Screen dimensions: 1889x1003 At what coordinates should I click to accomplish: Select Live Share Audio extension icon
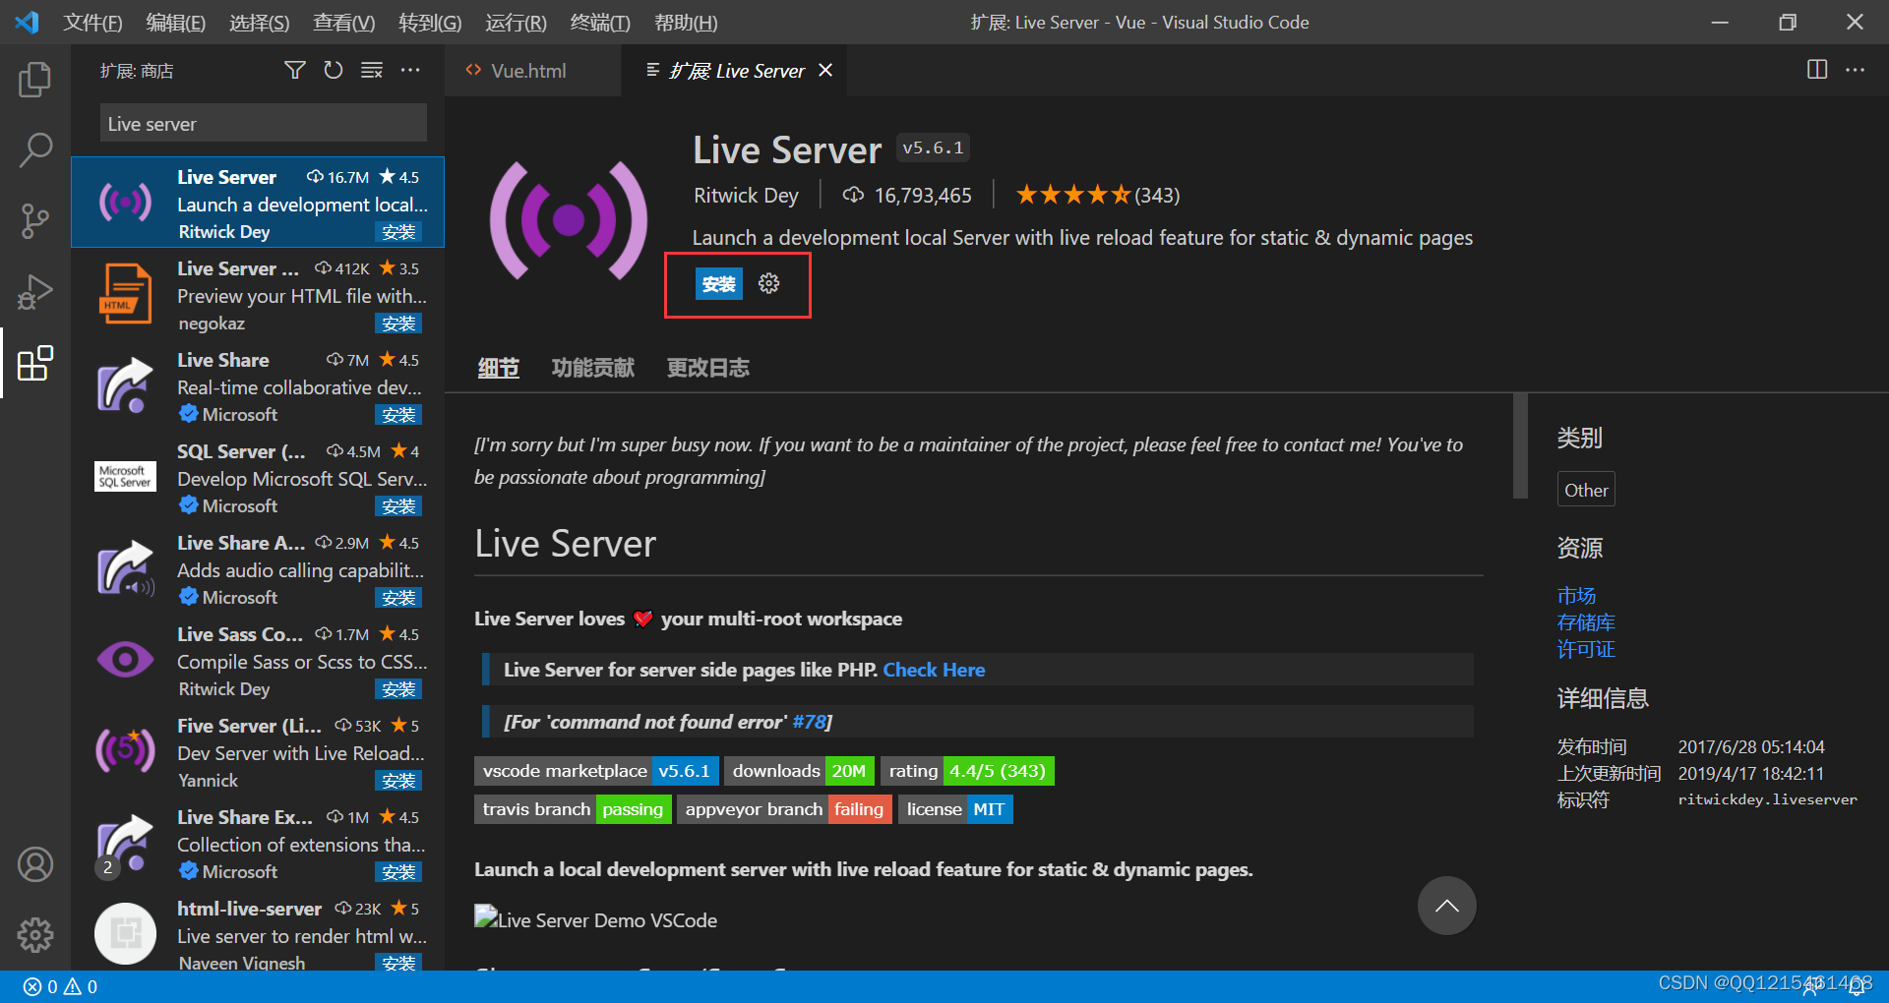[125, 567]
